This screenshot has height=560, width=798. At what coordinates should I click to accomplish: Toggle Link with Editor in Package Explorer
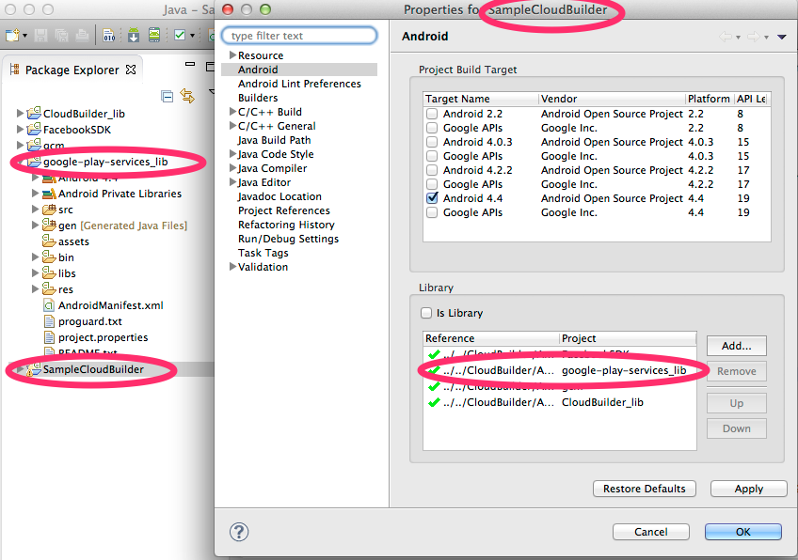pos(187,96)
